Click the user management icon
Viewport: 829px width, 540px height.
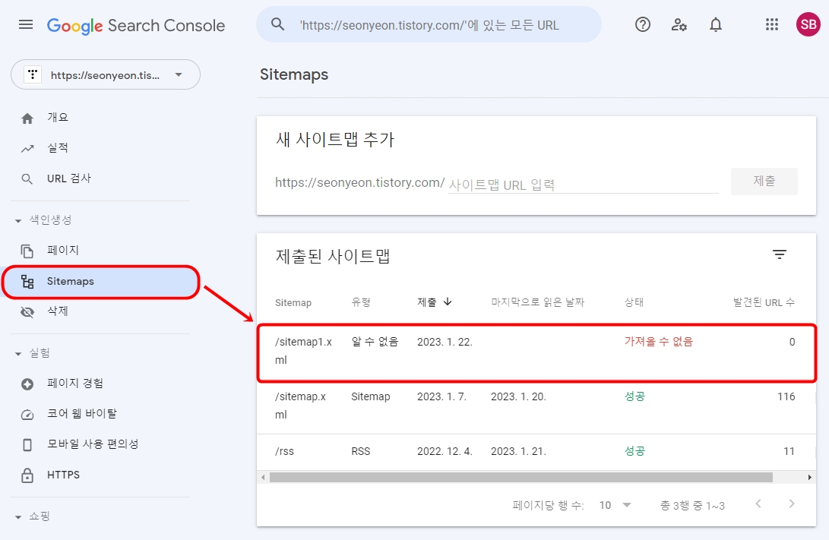click(679, 25)
